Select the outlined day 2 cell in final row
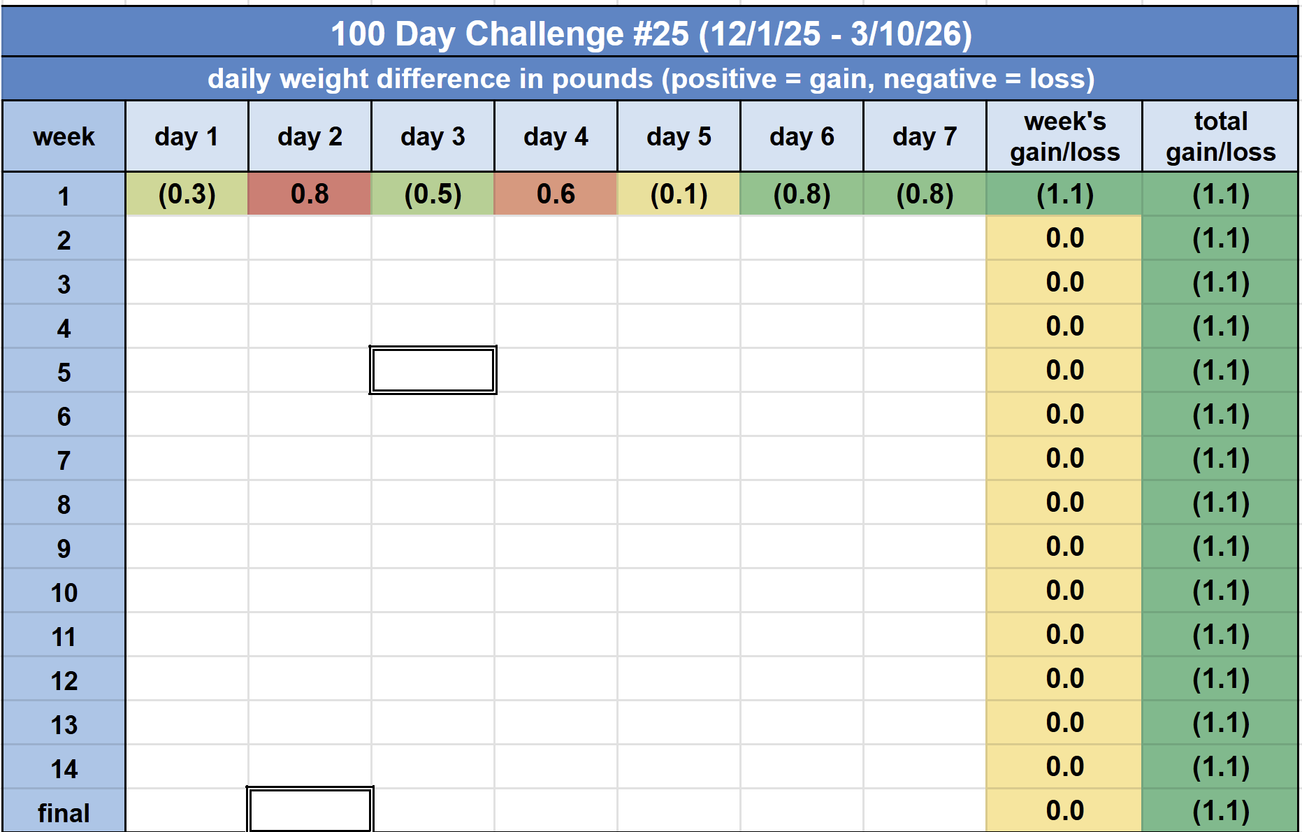This screenshot has height=832, width=1302. pyautogui.click(x=310, y=810)
